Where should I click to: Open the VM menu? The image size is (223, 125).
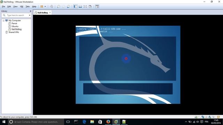pyautogui.click(x=22, y=7)
